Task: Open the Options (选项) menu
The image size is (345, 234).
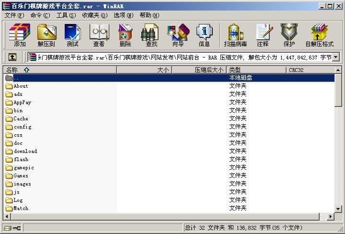Action: coord(124,15)
